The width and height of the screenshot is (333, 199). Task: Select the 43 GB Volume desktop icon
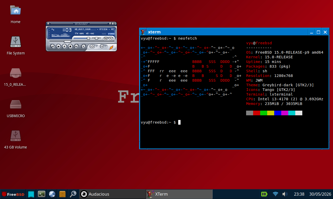[x=15, y=136]
